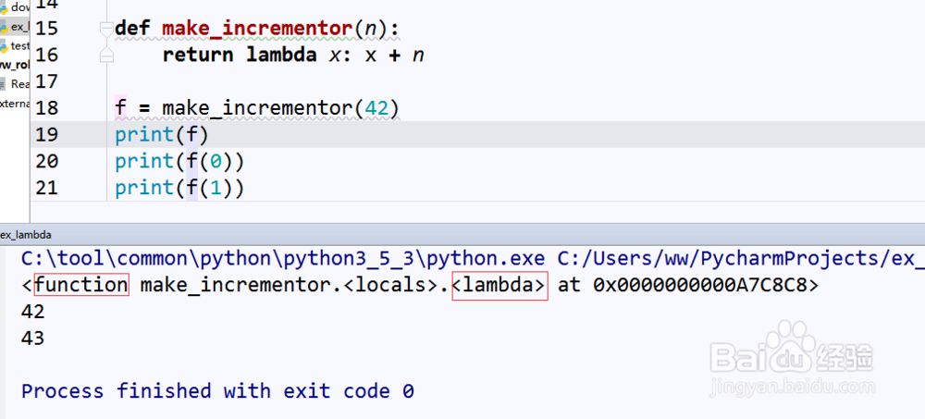This screenshot has height=419, width=925.
Task: Collapse the make_incrementor function at line 15
Action: tap(106, 29)
